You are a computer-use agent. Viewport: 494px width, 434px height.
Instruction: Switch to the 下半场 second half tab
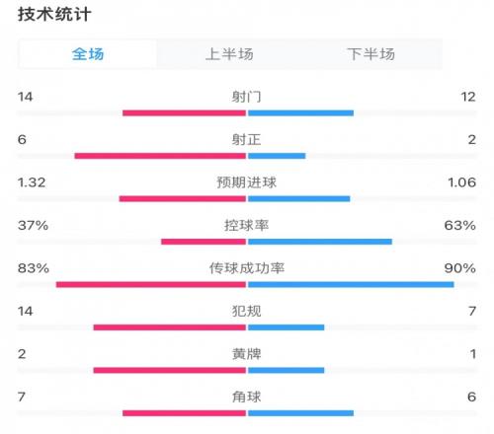[x=371, y=54]
